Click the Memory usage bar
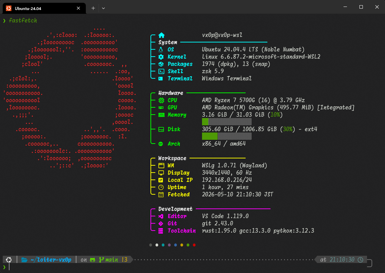385x273 pixels. (x=227, y=122)
